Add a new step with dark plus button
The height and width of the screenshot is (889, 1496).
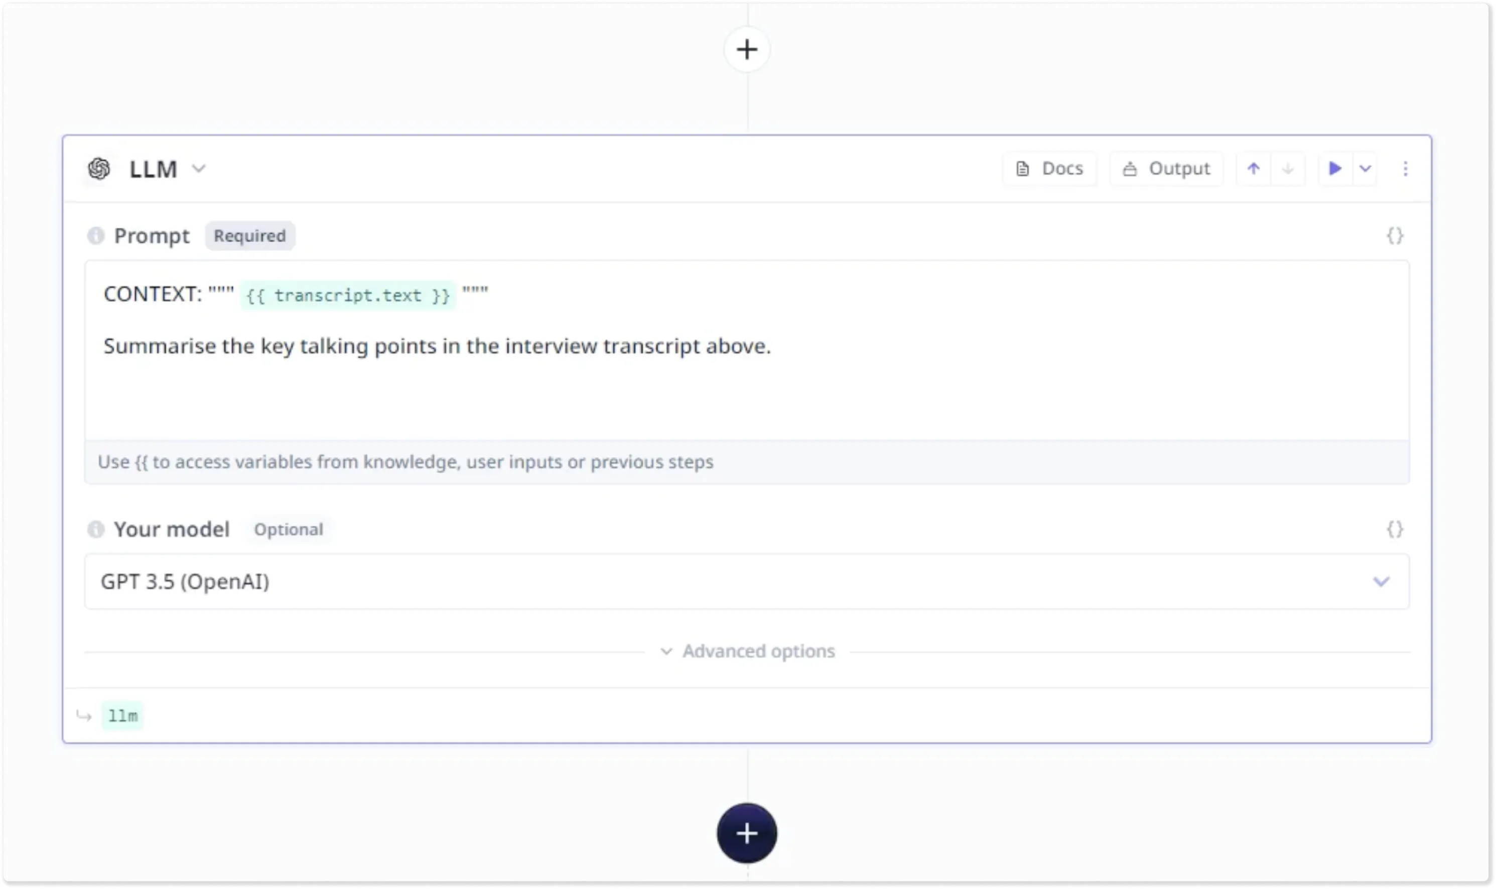[747, 833]
